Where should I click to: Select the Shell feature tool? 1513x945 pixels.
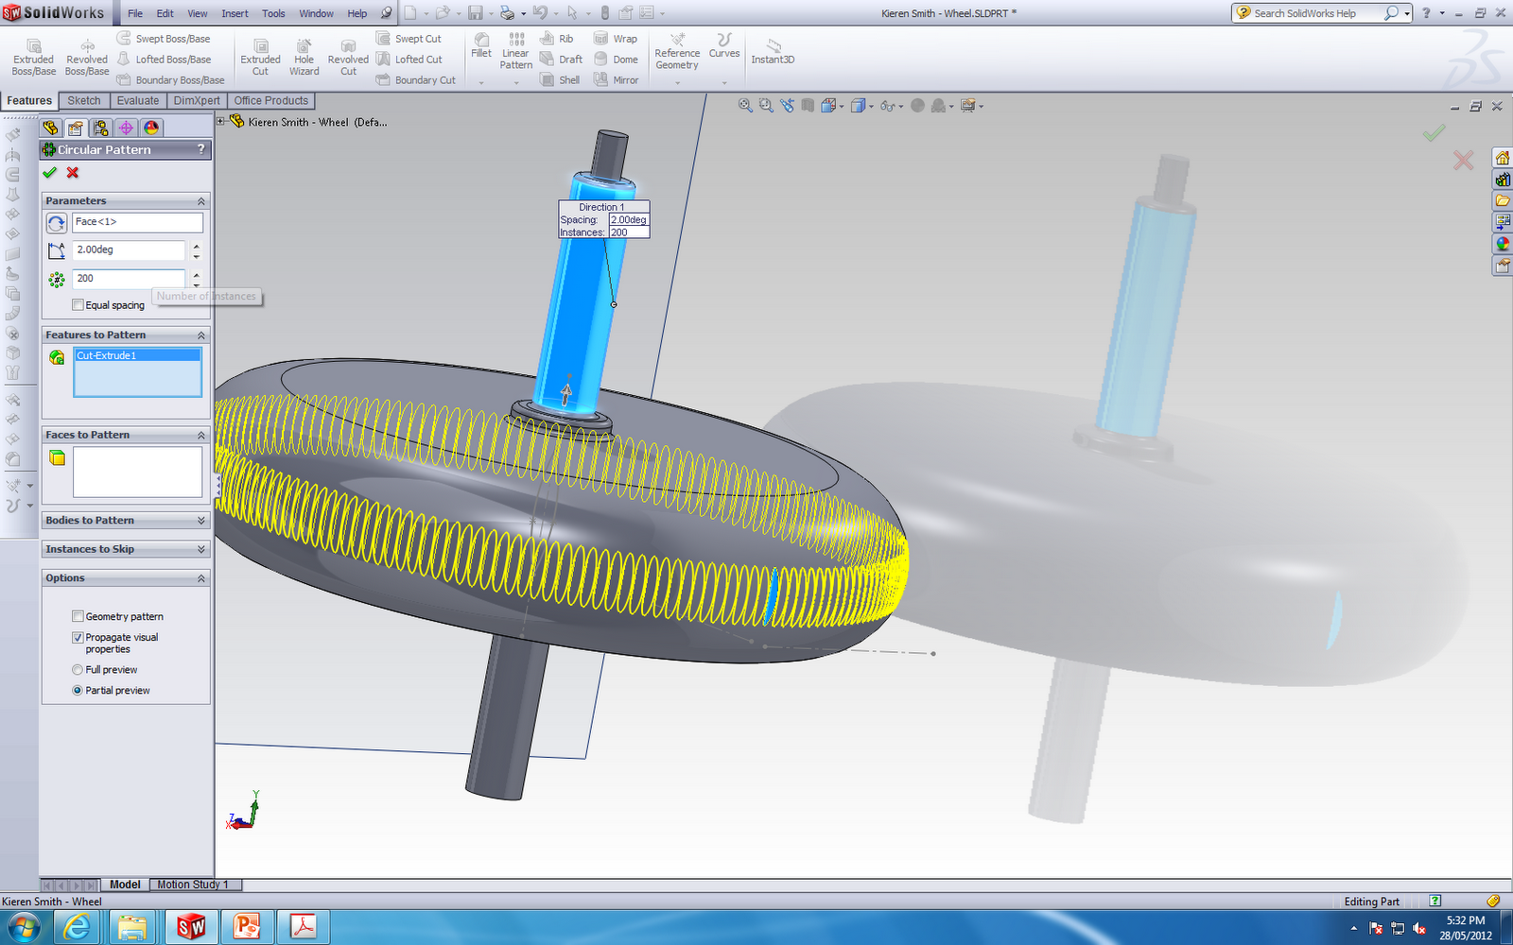(x=560, y=80)
